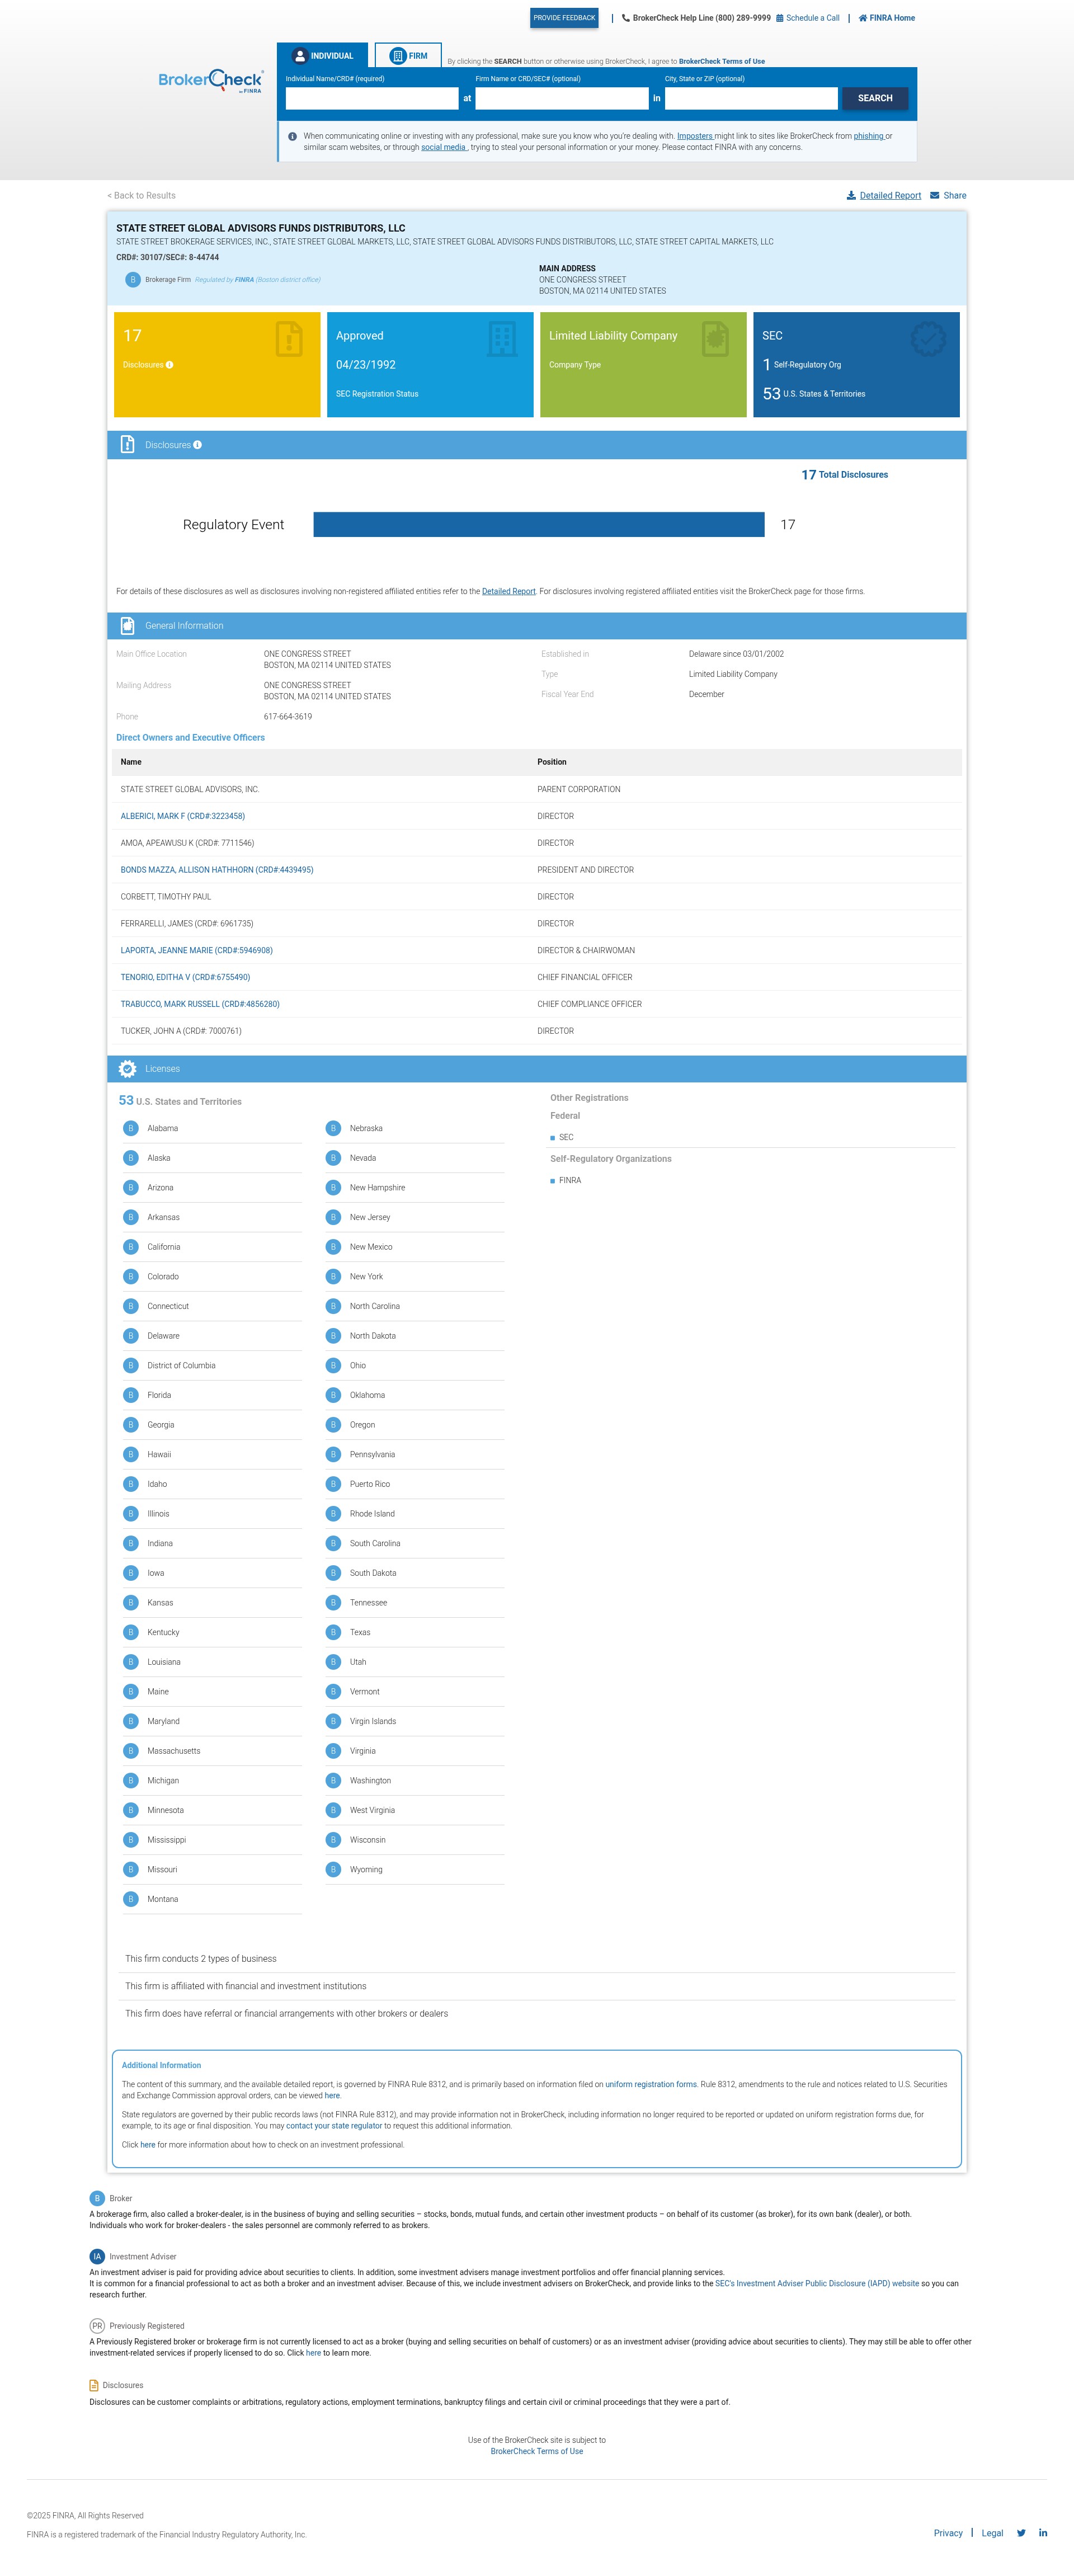
Task: Click the info icon in the Disclosures section header
Action: tap(197, 445)
